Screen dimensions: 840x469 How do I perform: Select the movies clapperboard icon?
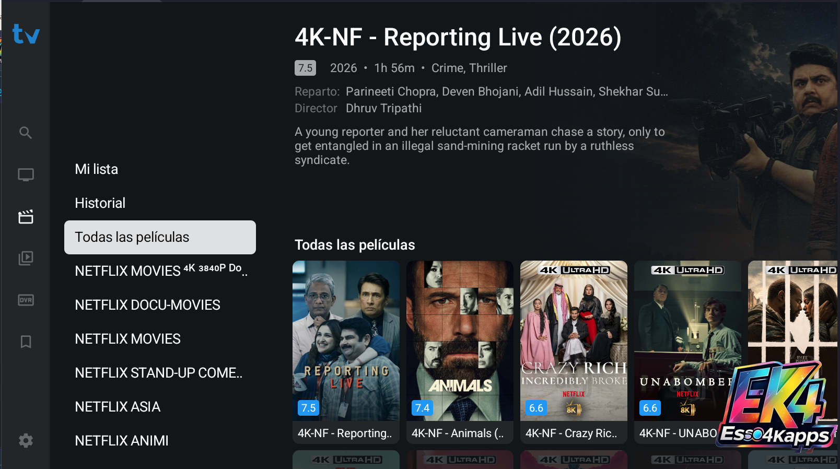pos(26,216)
